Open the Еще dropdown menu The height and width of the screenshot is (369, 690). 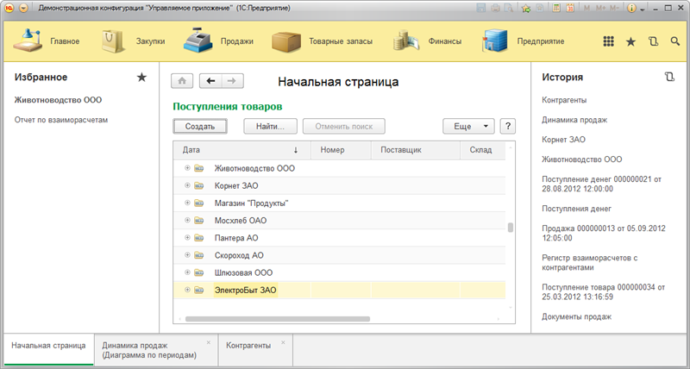467,126
